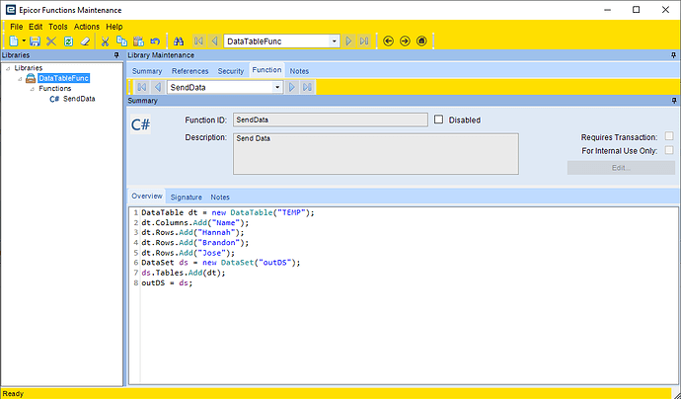The height and width of the screenshot is (399, 681).
Task: Collapse the DataTableFunc tree node
Action: [x=20, y=79]
